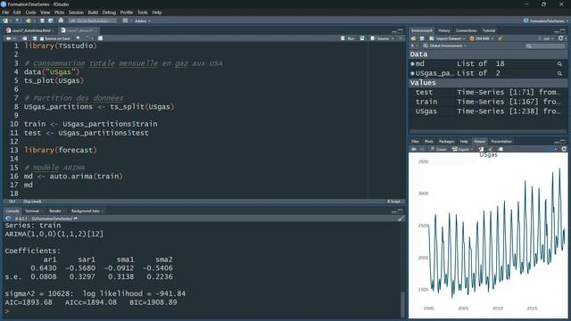Switch to the History tab
The image size is (571, 321).
click(x=444, y=30)
